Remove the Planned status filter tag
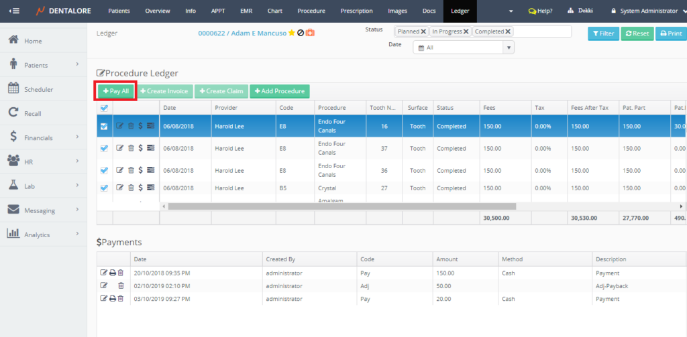Image resolution: width=687 pixels, height=337 pixels. point(423,31)
